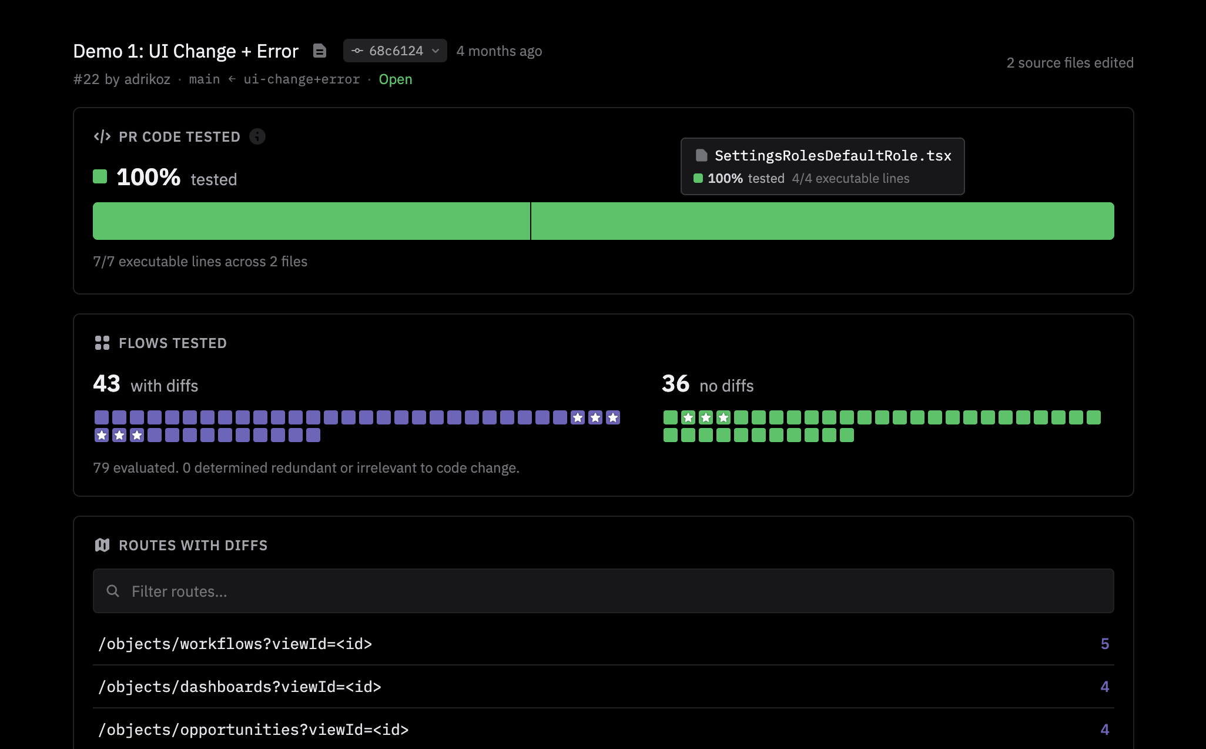Click the code brackets icon beside PR CODE TESTED

(x=102, y=136)
